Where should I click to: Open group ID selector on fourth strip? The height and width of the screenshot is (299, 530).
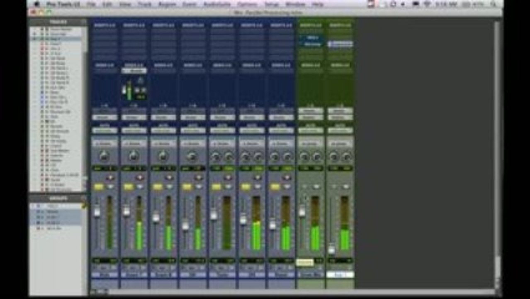pyautogui.click(x=192, y=144)
